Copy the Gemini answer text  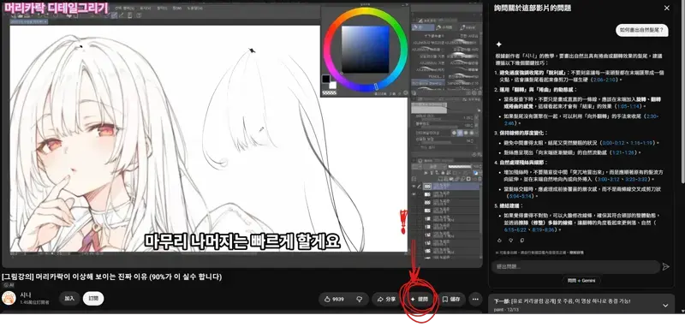pos(521,241)
